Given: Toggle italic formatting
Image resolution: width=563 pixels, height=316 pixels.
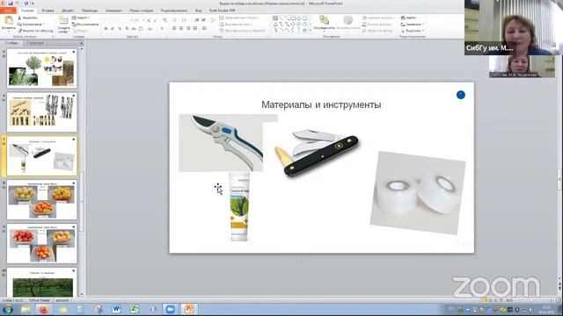Looking at the screenshot, I should (x=113, y=29).
